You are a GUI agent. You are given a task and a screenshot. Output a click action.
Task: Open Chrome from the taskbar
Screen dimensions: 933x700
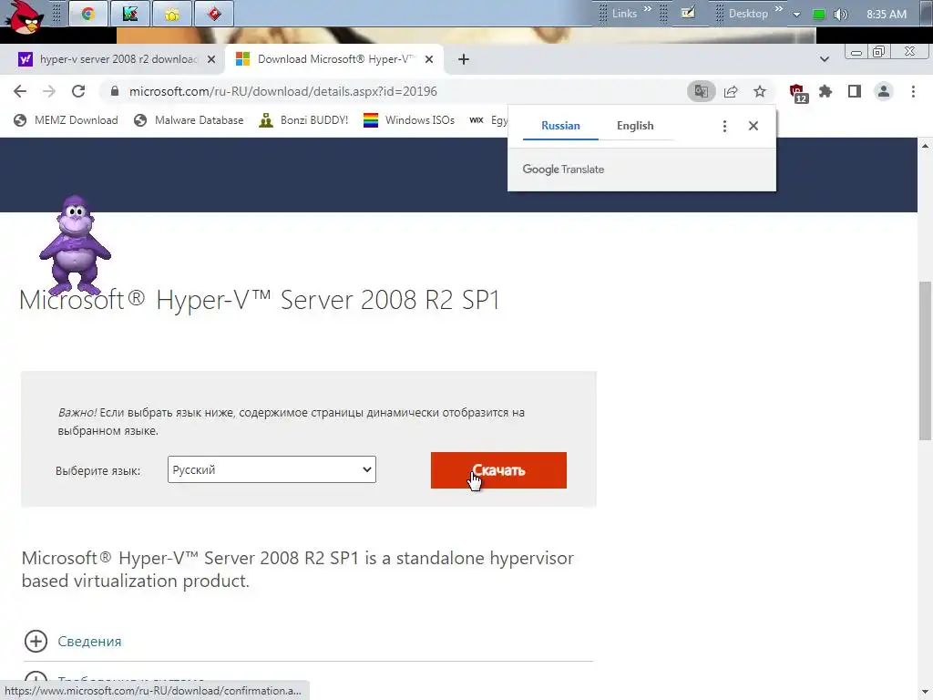click(x=88, y=14)
